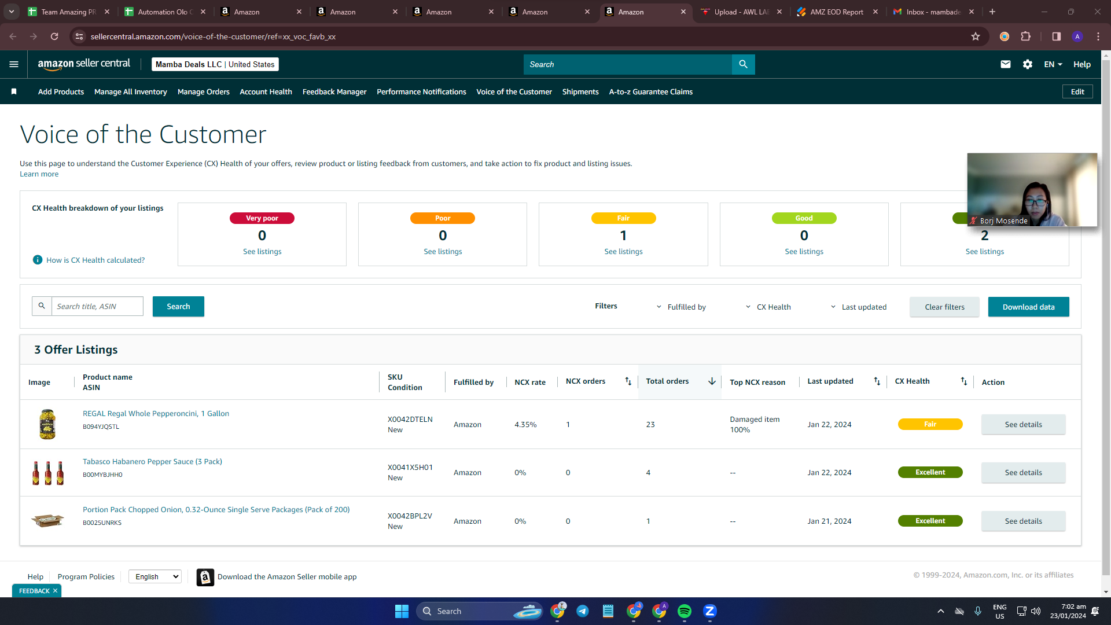Screen dimensions: 1111x625
Task: Click the top Seller Central search box
Action: 628,64
